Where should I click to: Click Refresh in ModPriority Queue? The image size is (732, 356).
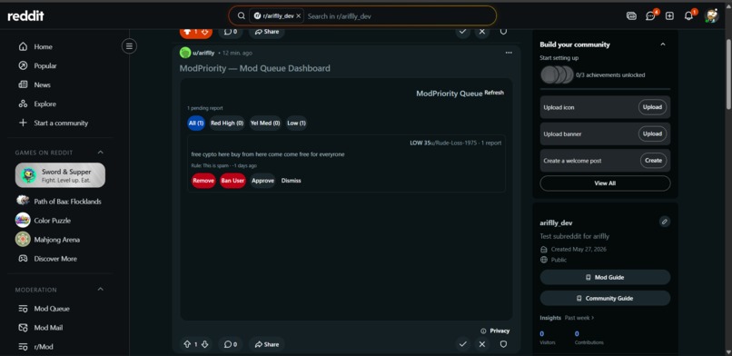(494, 93)
